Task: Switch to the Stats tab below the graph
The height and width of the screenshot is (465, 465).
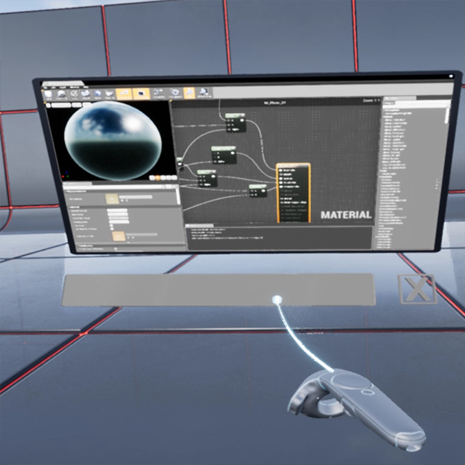Action: coord(199,226)
